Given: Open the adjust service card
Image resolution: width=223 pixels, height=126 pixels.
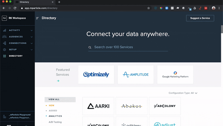Looking at the screenshot, I should [165, 121].
